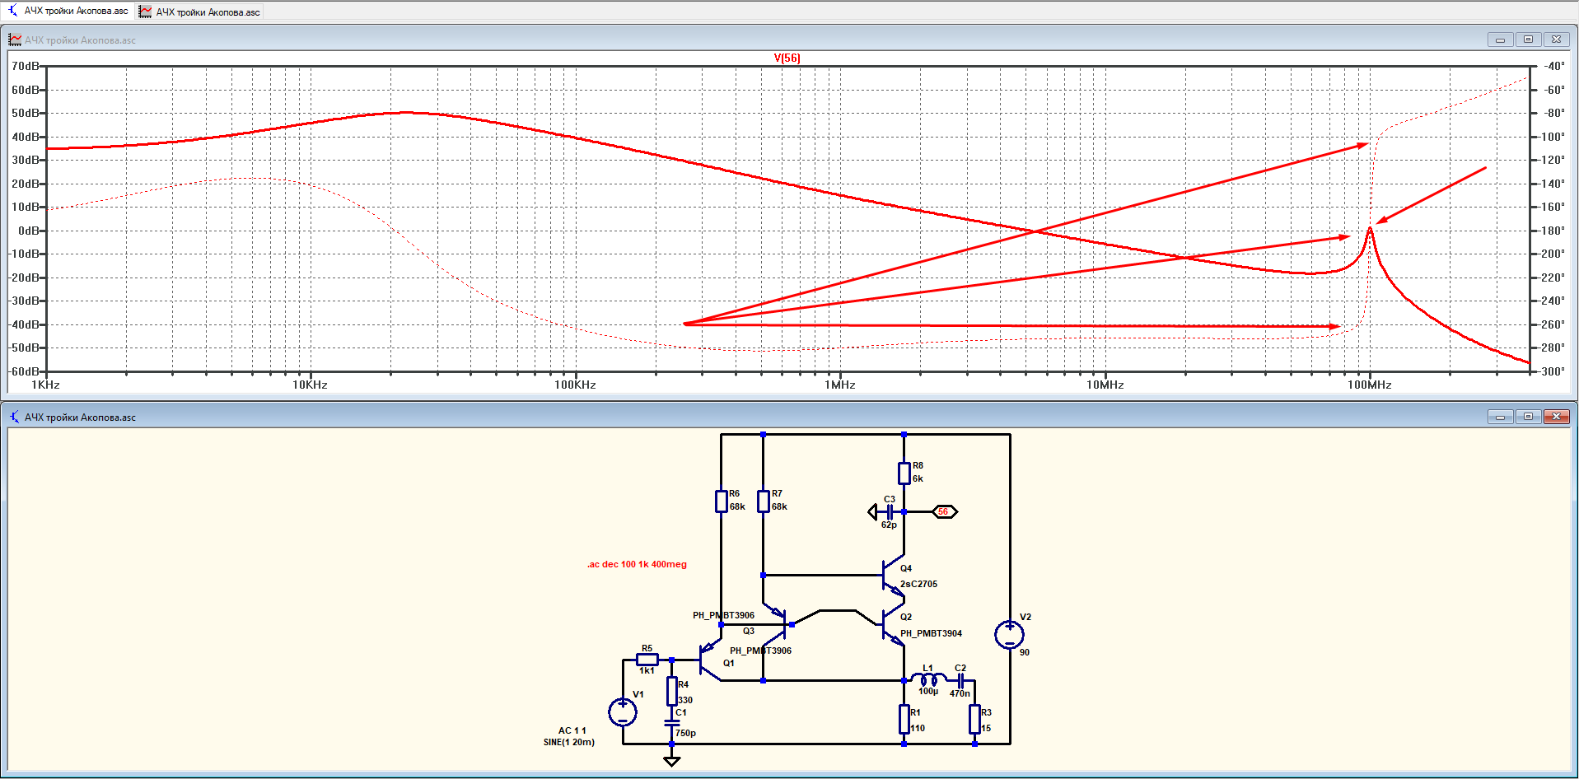Click the 0dB magnitude axis label
This screenshot has height=779, width=1579.
pyautogui.click(x=29, y=231)
